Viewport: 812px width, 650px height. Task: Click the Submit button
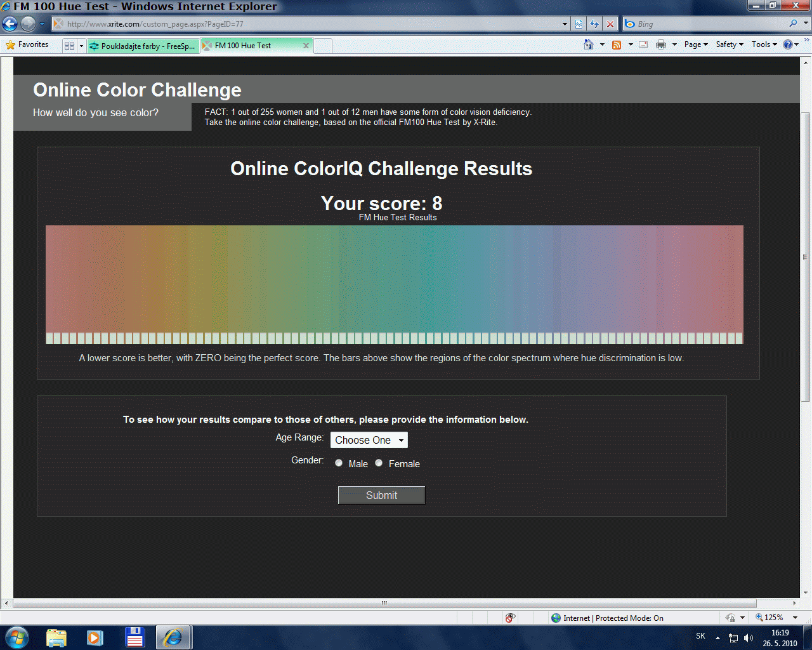coord(381,495)
